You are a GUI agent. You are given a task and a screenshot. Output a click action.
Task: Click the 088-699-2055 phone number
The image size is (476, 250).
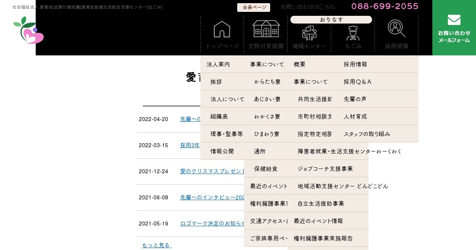[385, 6]
